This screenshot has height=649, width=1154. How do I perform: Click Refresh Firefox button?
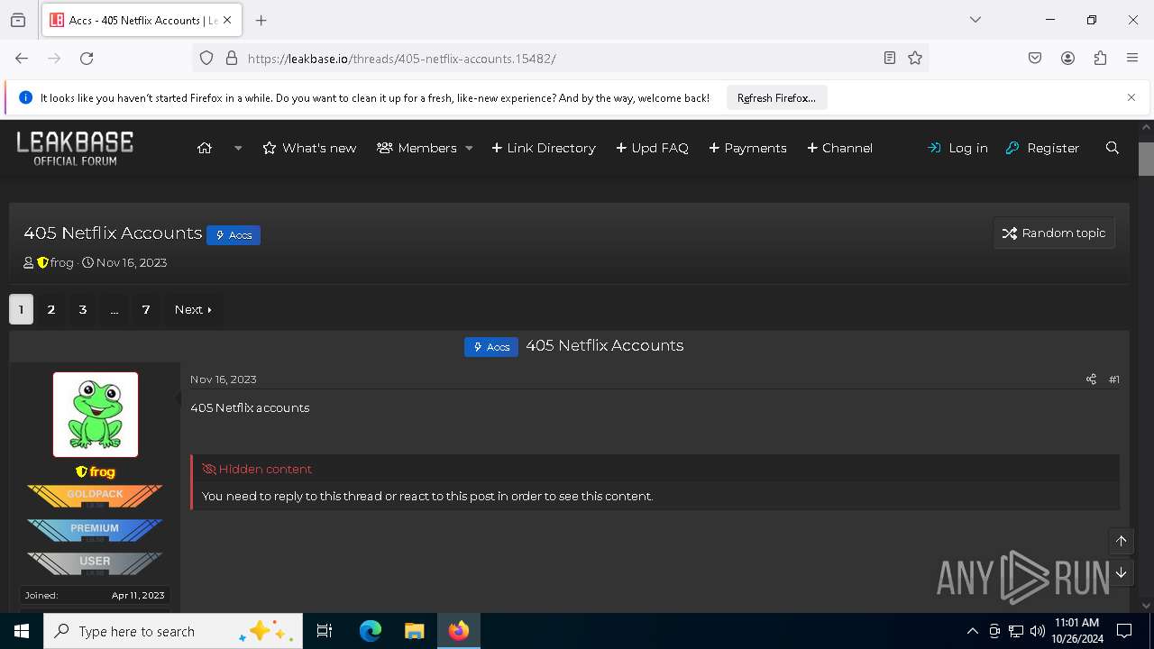click(x=776, y=98)
